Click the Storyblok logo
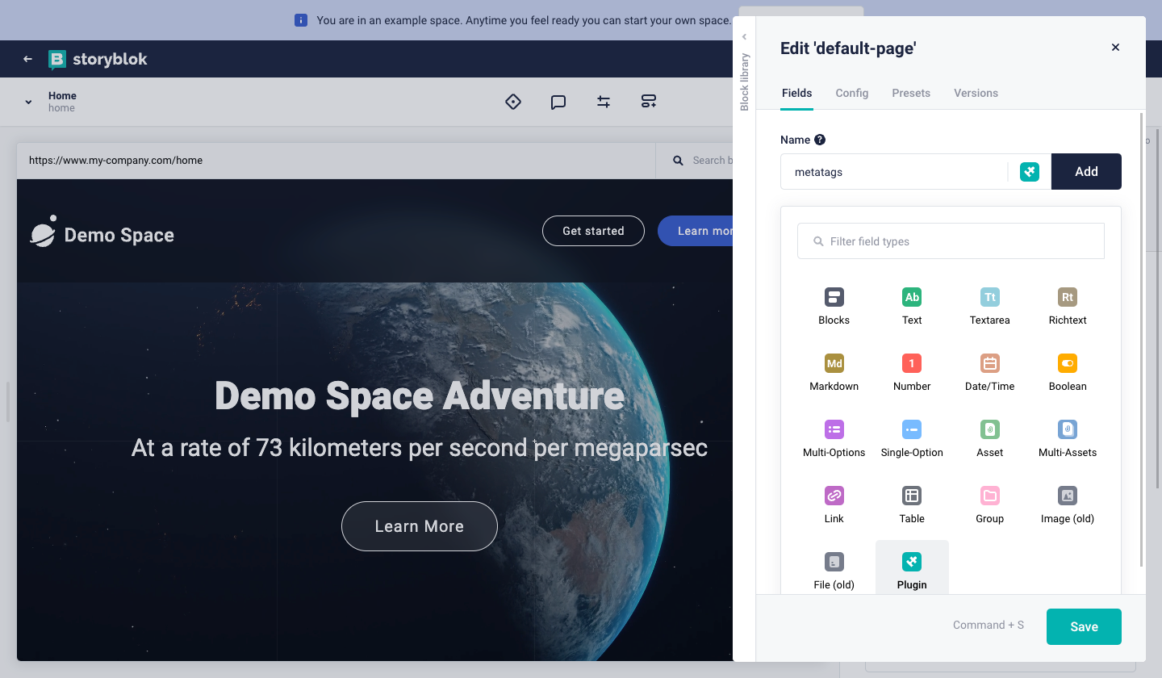The width and height of the screenshot is (1162, 678). [x=98, y=59]
